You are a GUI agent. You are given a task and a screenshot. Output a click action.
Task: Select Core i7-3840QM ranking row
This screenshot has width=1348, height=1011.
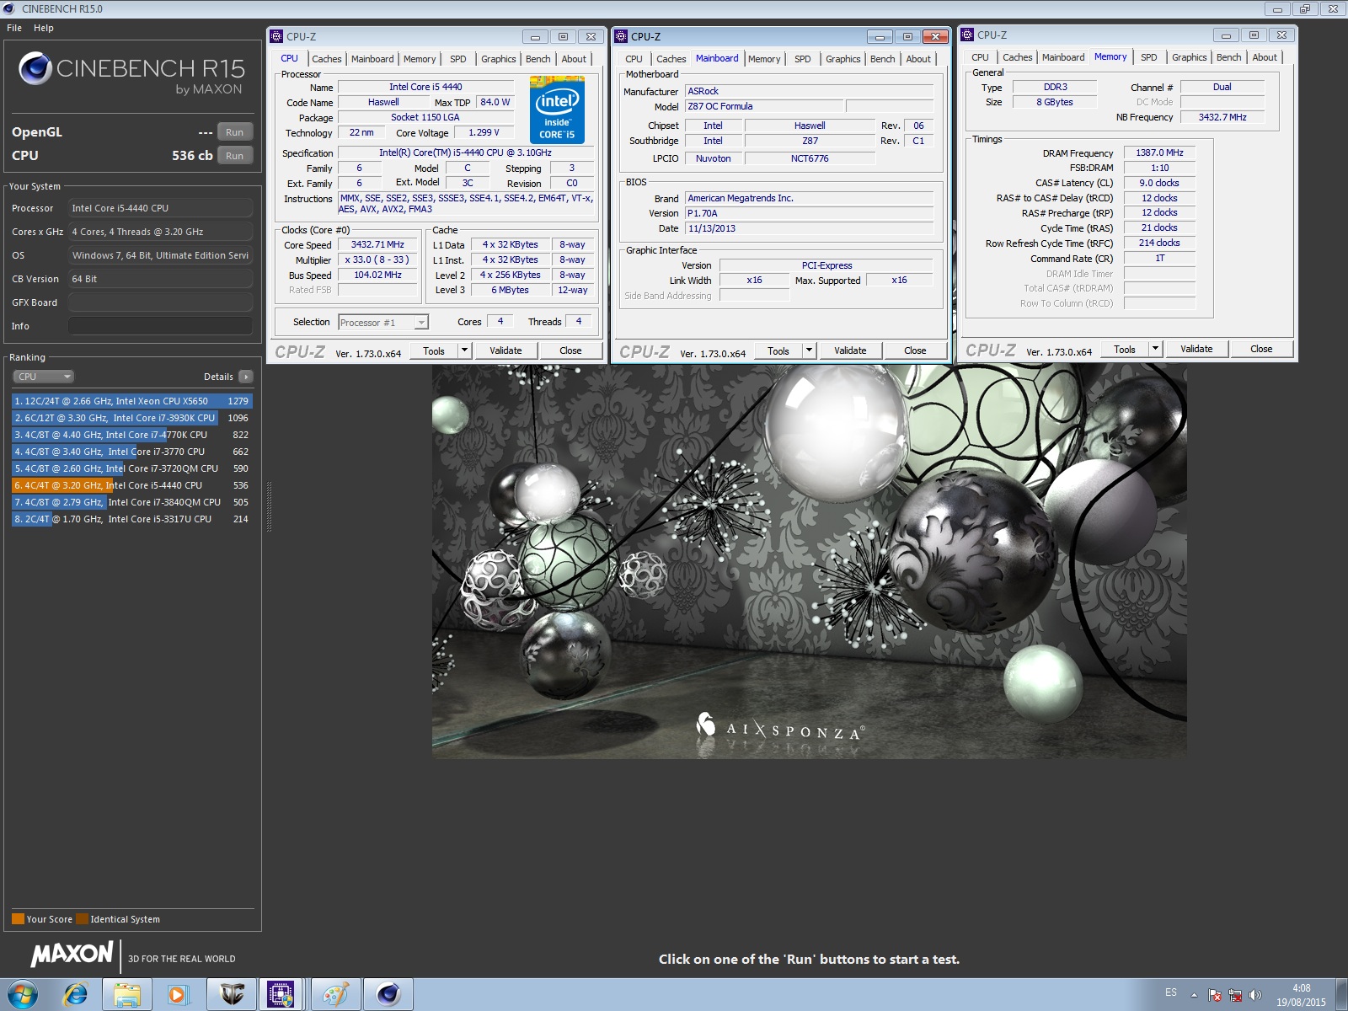tap(132, 502)
